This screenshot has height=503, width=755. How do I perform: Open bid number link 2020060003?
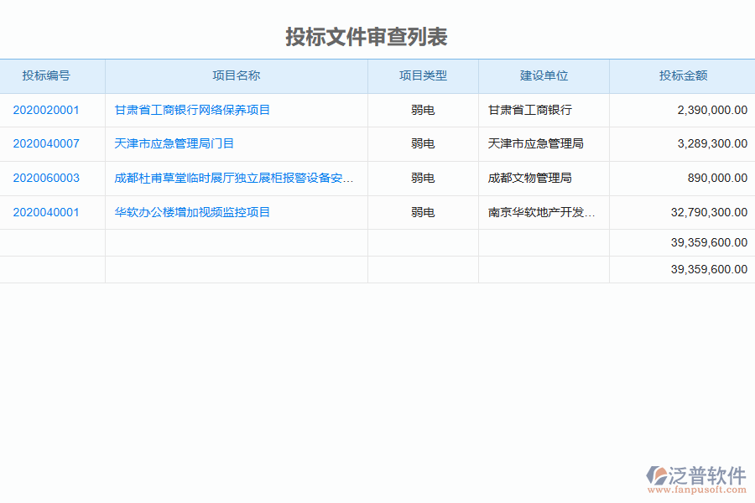coord(44,178)
